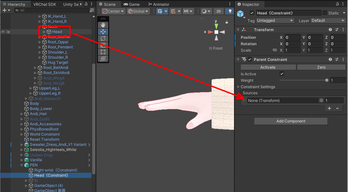Viewport: 348px width, 192px height.
Task: Select the Hand/pan tool in the Scene view
Action: point(103,25)
